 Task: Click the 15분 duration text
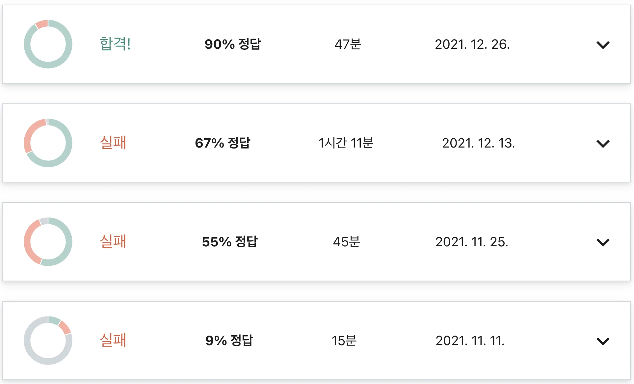344,341
